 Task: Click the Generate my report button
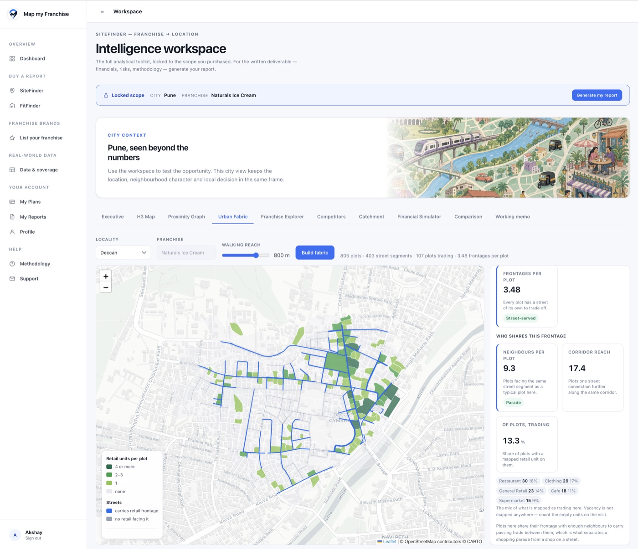tap(597, 95)
